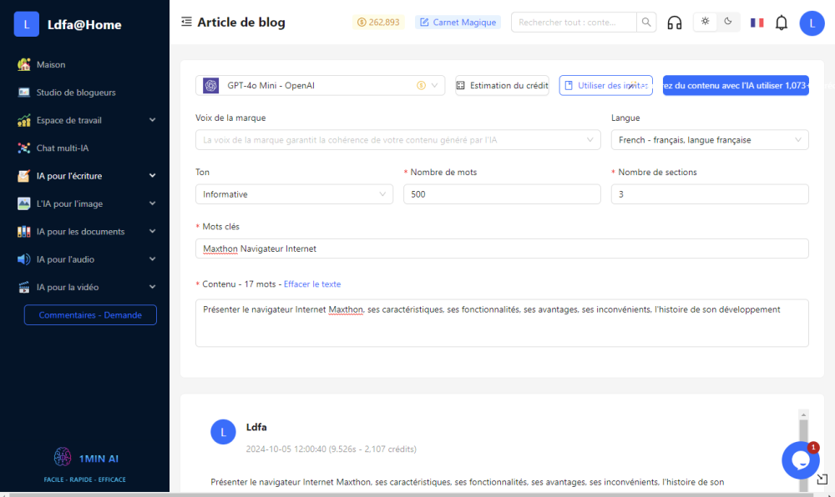Click the results panel vertical scrollbar
The height and width of the screenshot is (497, 835).
[x=803, y=442]
